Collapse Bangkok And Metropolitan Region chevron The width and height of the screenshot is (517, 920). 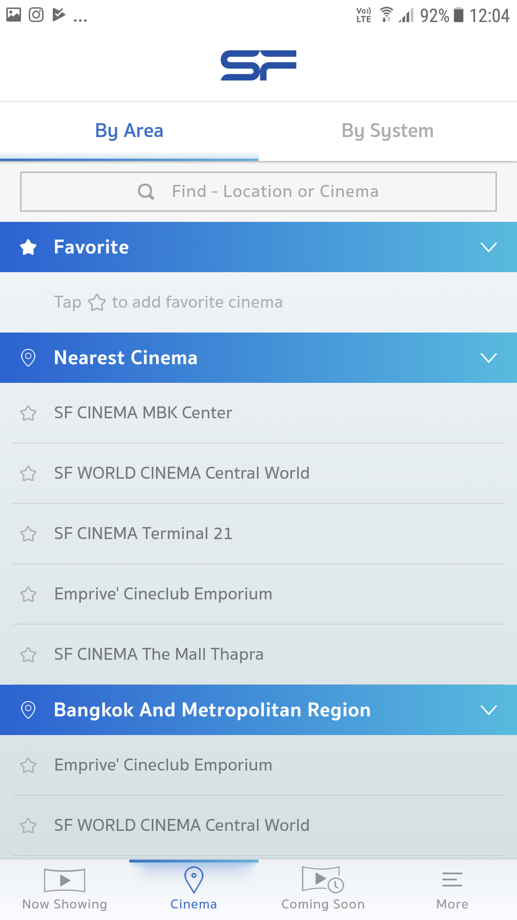point(489,710)
